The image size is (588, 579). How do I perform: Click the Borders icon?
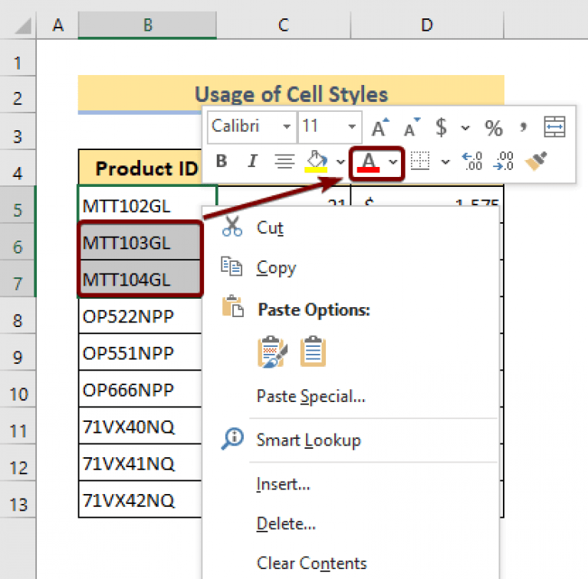pos(420,161)
